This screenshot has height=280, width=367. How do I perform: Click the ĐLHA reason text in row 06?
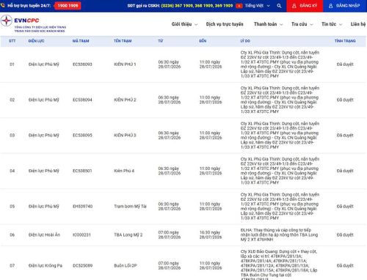[x=279, y=235]
